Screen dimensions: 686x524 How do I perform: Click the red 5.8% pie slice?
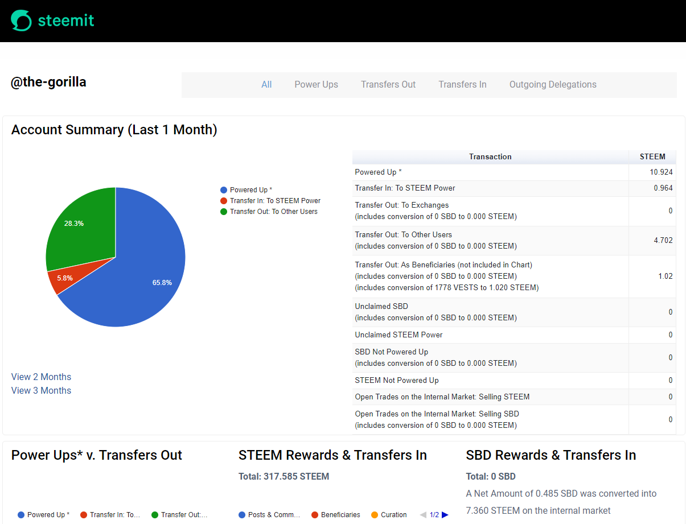click(x=65, y=279)
